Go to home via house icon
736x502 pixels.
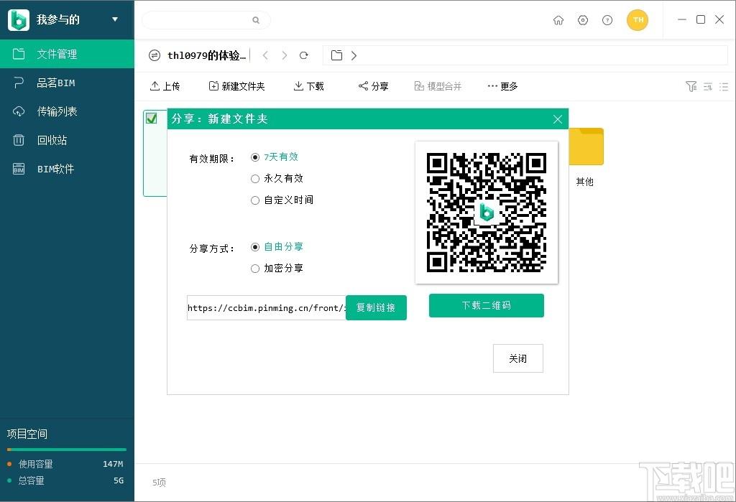[x=558, y=20]
